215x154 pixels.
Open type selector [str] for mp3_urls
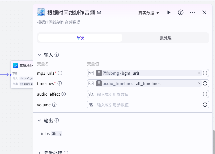tap(91, 73)
